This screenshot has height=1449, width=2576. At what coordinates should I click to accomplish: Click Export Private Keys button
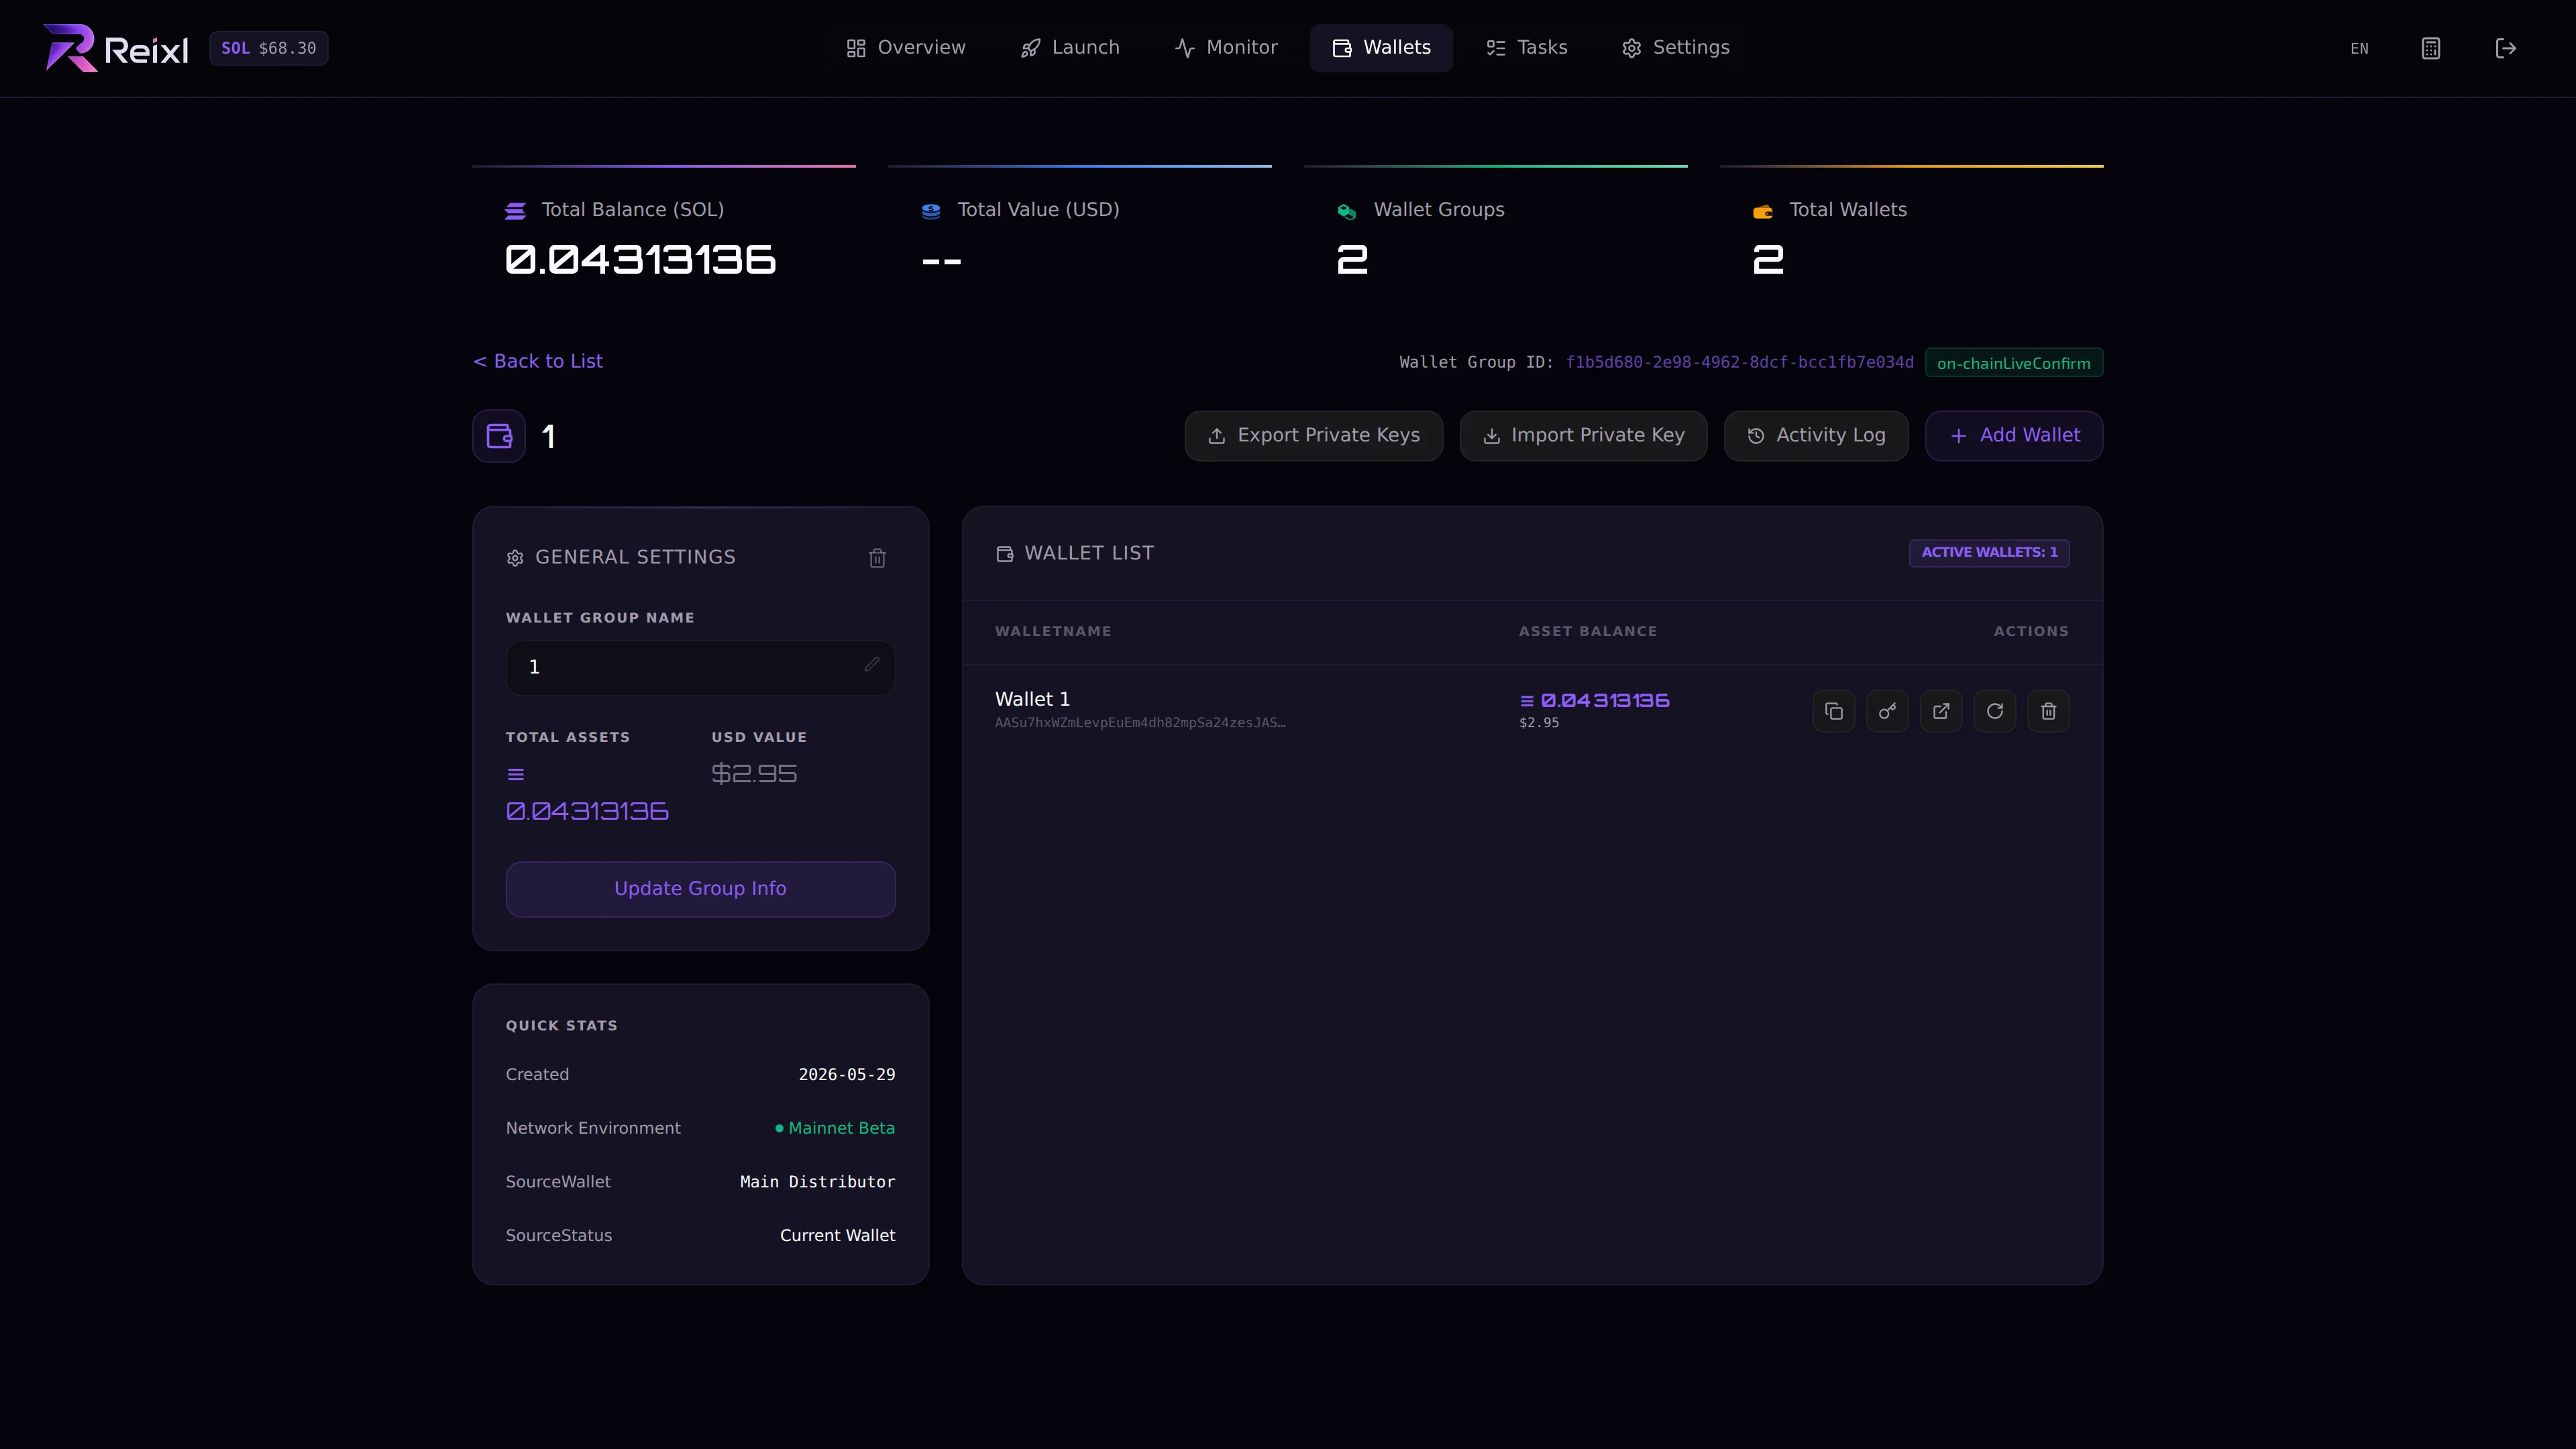[1314, 436]
